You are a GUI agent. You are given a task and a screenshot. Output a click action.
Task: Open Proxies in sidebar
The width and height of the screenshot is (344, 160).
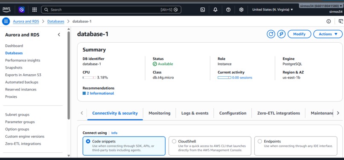[11, 97]
